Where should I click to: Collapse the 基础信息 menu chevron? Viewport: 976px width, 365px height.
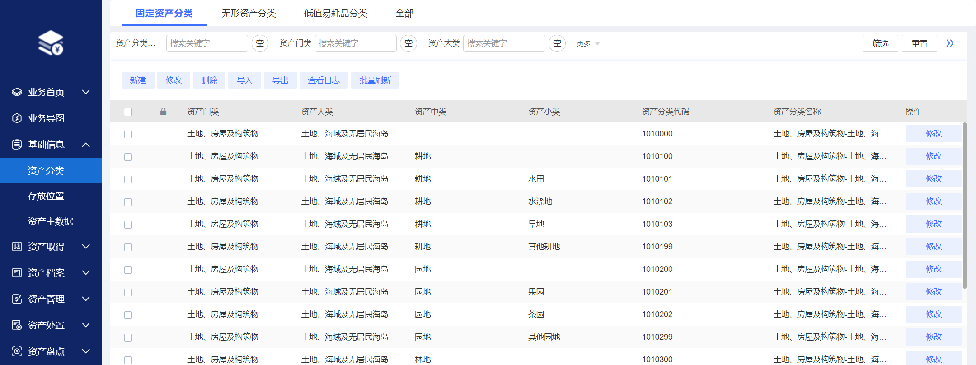tap(86, 145)
